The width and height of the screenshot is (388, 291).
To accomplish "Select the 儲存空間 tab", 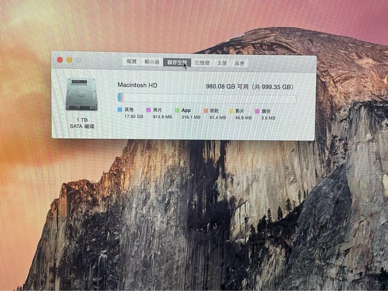I will click(x=177, y=62).
